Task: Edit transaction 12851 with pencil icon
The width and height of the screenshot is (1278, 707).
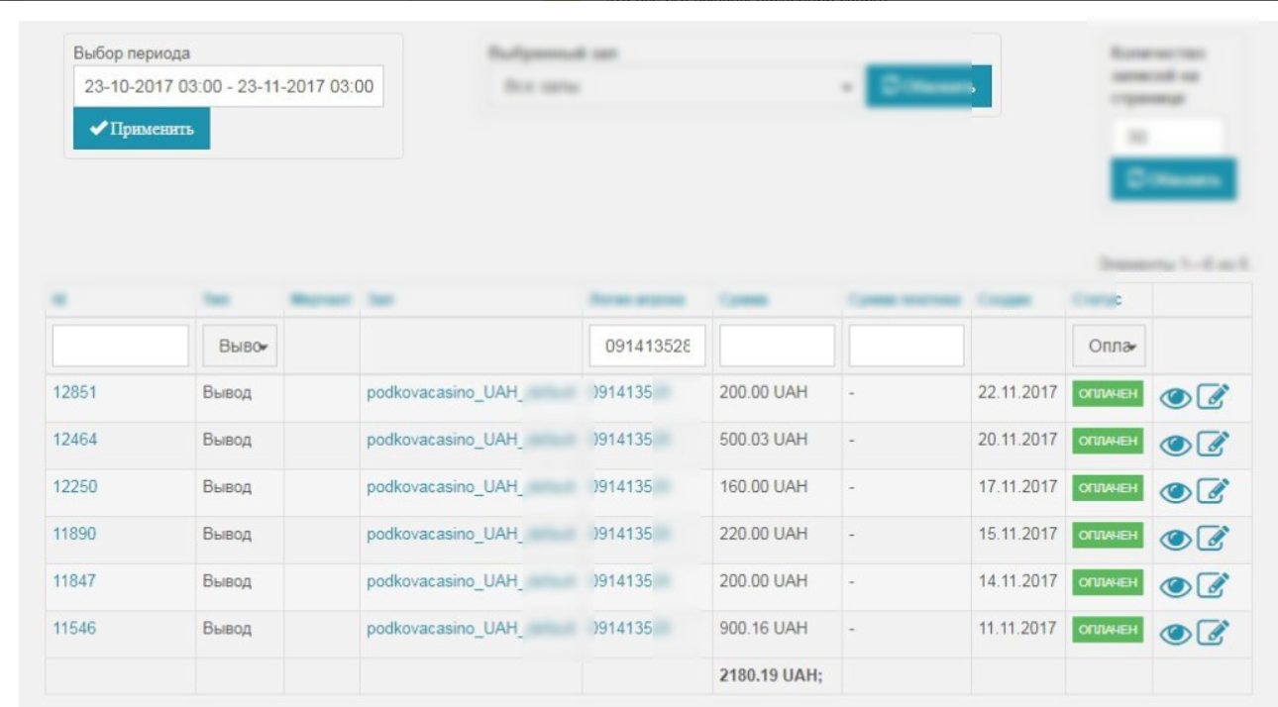Action: tap(1214, 396)
